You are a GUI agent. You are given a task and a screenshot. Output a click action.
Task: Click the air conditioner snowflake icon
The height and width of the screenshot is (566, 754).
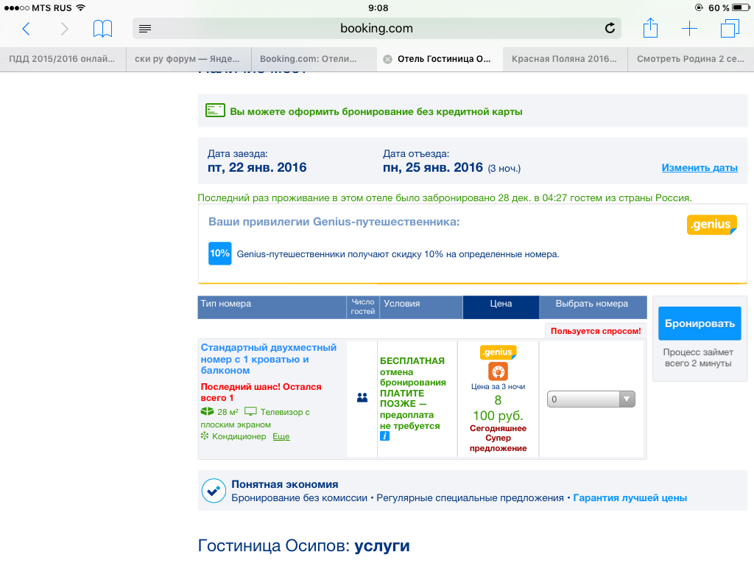pyautogui.click(x=205, y=436)
